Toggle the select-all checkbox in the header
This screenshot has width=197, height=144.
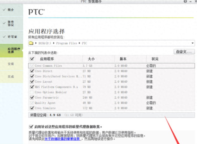tap(32, 59)
